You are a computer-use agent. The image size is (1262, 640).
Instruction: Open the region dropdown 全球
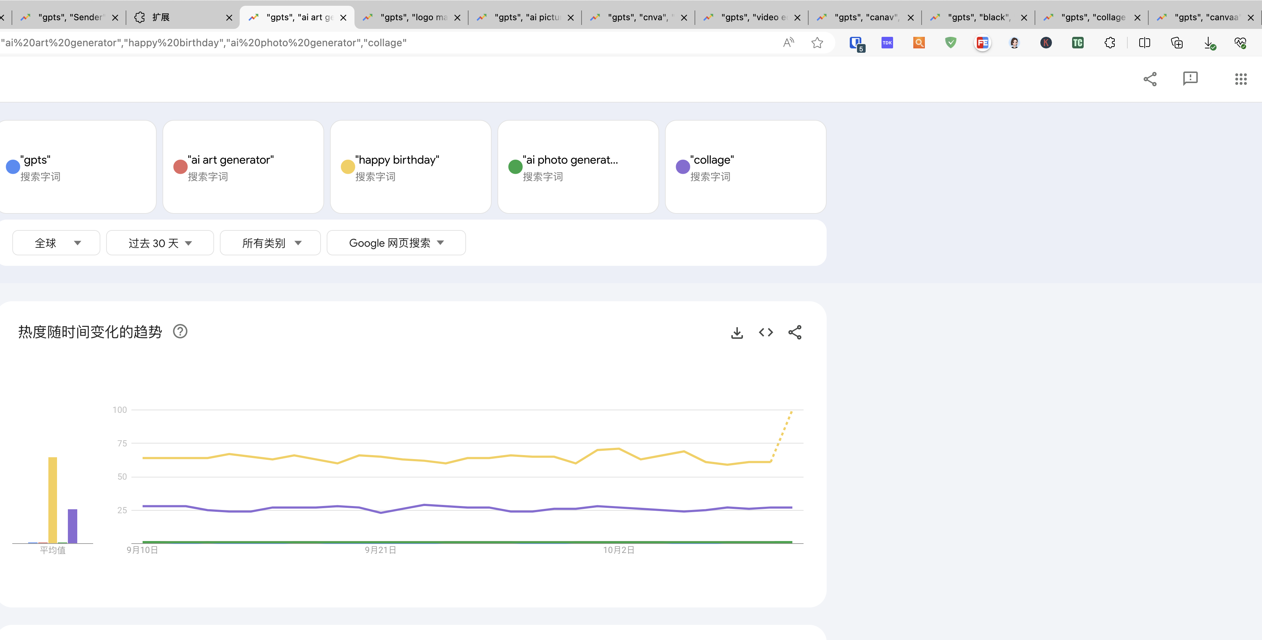click(x=56, y=243)
